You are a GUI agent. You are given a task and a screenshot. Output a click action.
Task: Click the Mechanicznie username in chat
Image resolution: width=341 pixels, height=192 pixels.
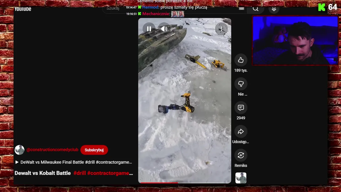[156, 14]
